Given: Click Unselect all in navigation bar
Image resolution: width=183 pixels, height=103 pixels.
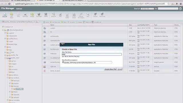Looking at the screenshot, I should pyautogui.click(x=96, y=22).
